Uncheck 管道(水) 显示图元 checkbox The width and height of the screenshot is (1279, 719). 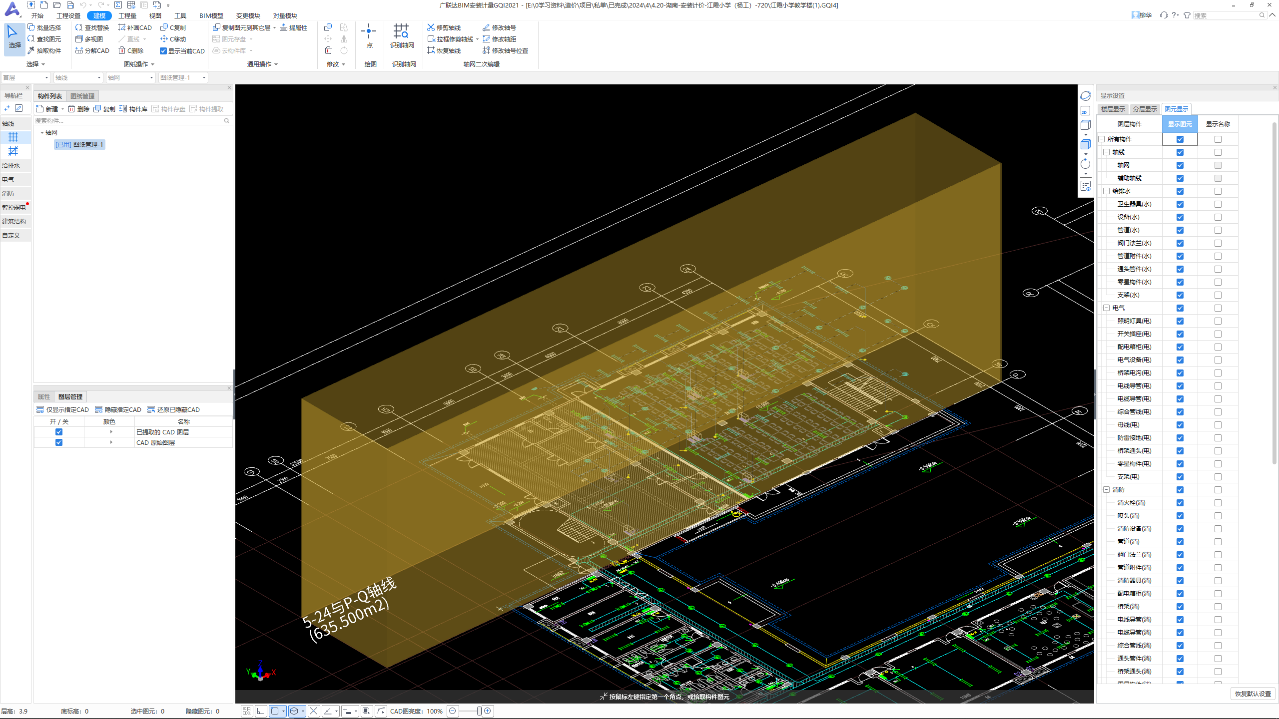pos(1180,230)
